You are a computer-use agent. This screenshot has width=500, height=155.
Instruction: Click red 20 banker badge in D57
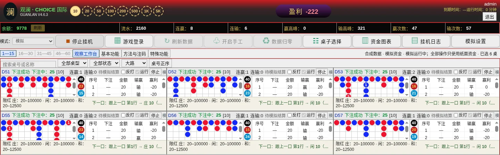coord(414,130)
